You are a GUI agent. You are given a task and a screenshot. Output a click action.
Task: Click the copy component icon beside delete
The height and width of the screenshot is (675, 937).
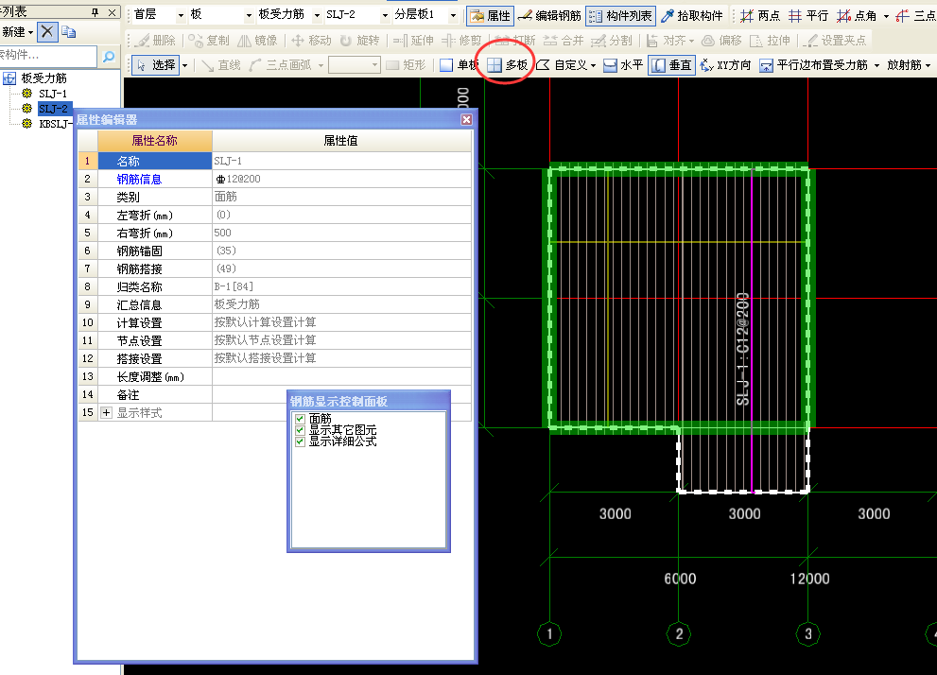pos(69,31)
